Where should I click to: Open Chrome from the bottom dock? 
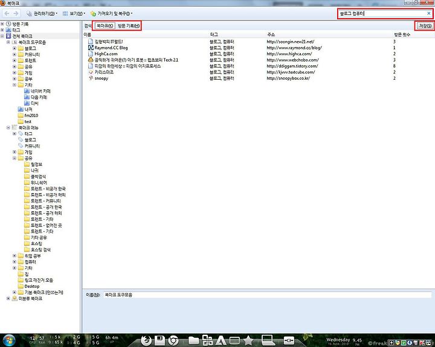click(173, 340)
